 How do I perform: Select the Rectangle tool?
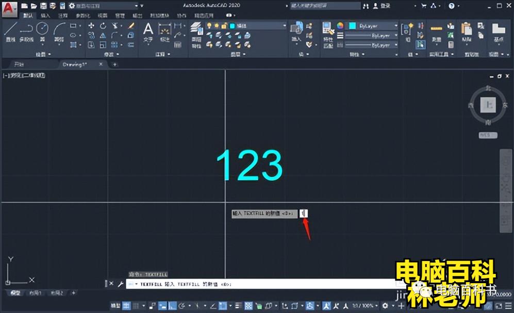(73, 26)
